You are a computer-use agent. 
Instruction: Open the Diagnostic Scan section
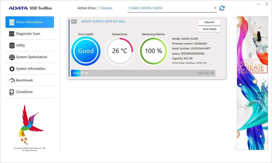click(30, 34)
